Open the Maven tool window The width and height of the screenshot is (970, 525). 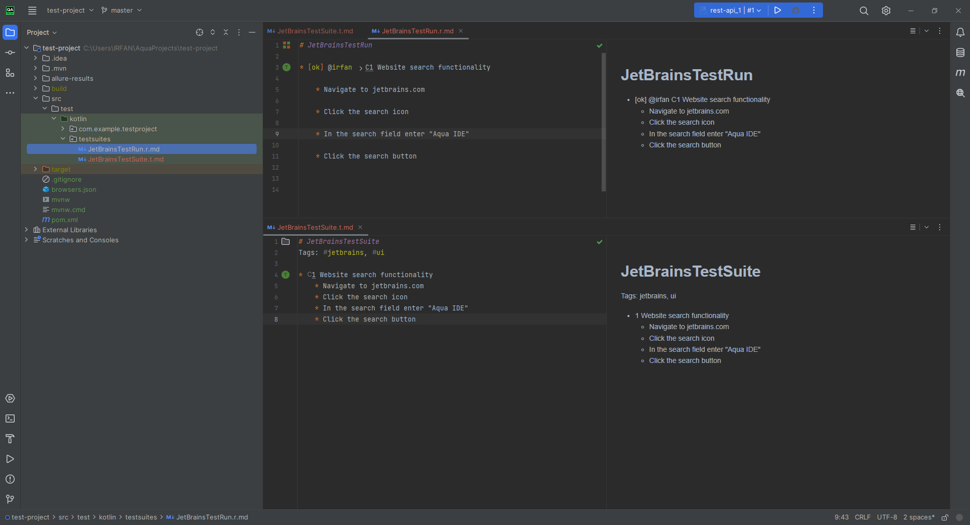click(x=960, y=73)
